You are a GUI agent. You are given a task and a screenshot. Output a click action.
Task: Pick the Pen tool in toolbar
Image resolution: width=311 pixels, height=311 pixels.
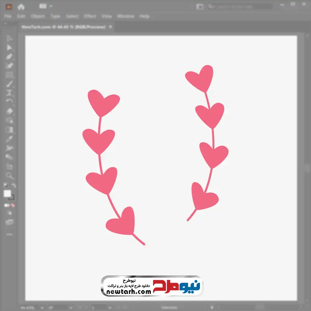coord(9,57)
